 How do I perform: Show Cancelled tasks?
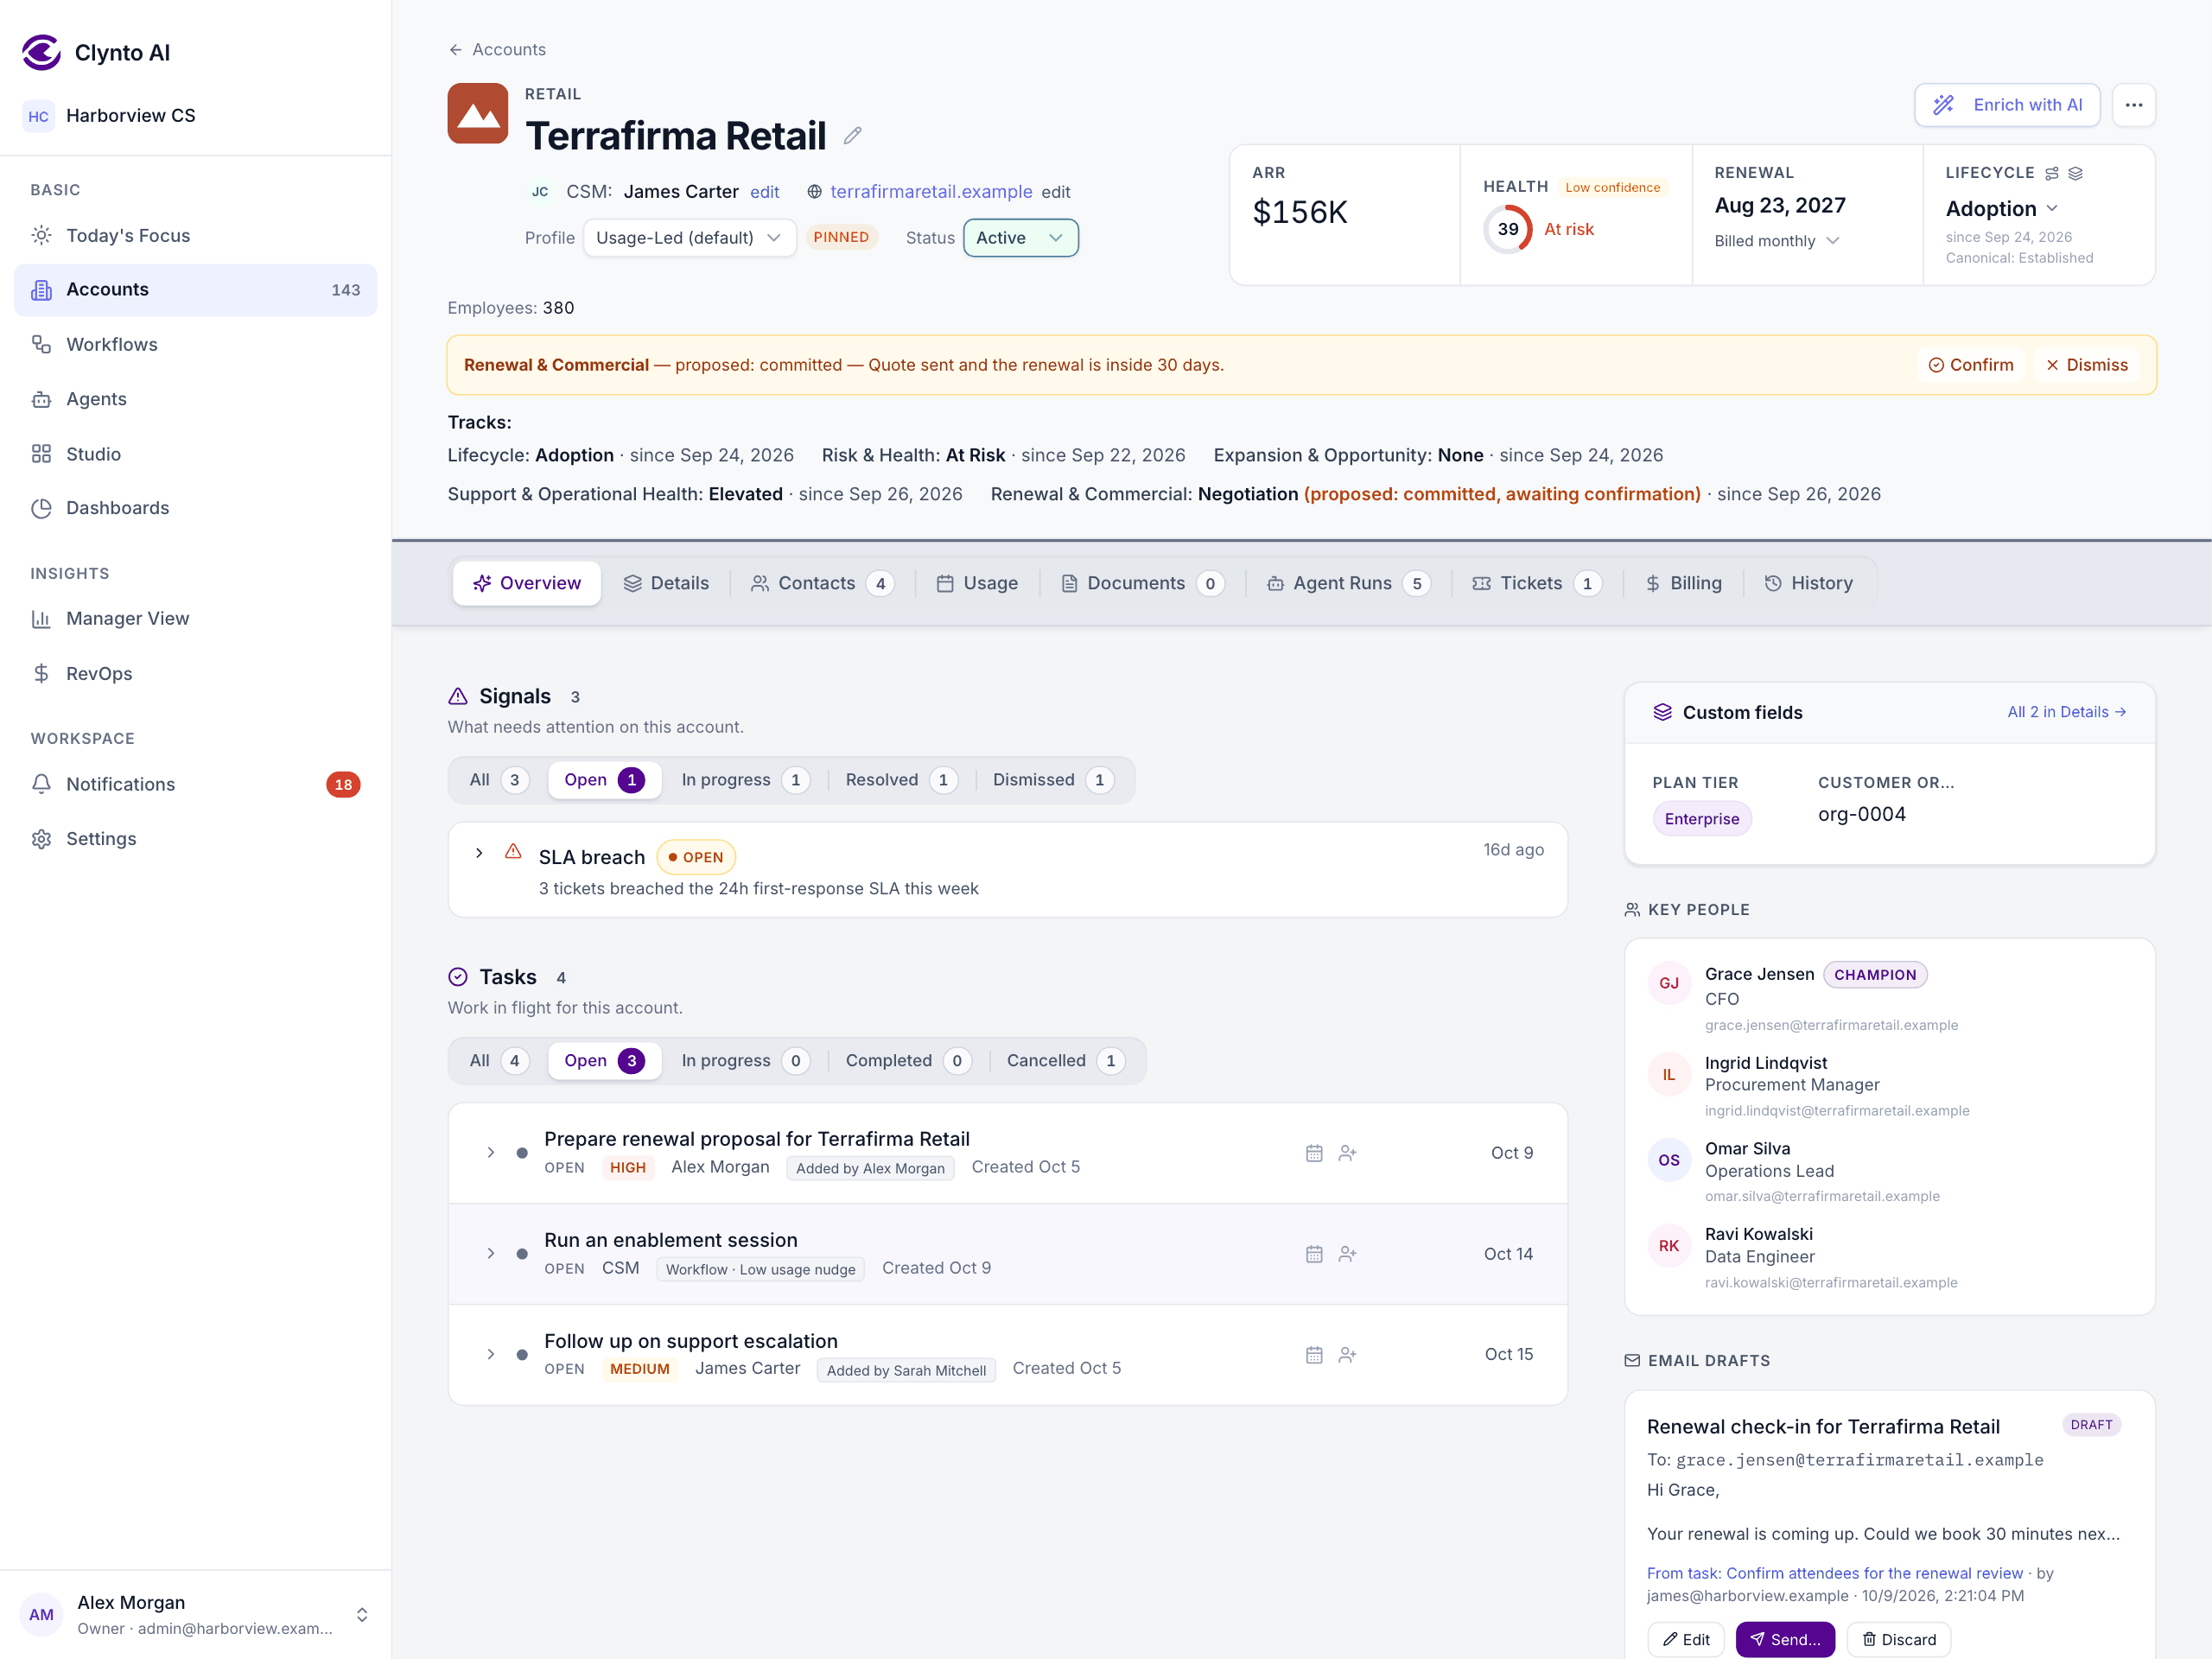click(x=1065, y=1061)
